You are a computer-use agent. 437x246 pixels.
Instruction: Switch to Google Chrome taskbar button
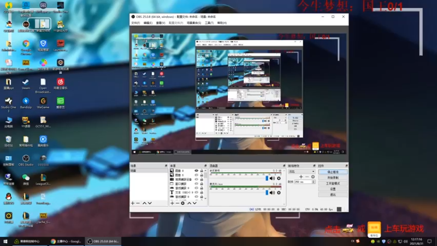coord(66,241)
